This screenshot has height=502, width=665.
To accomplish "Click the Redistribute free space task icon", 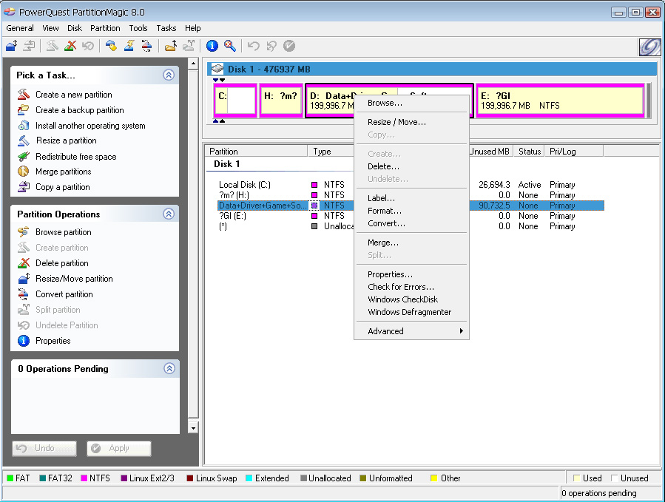I will coord(24,157).
